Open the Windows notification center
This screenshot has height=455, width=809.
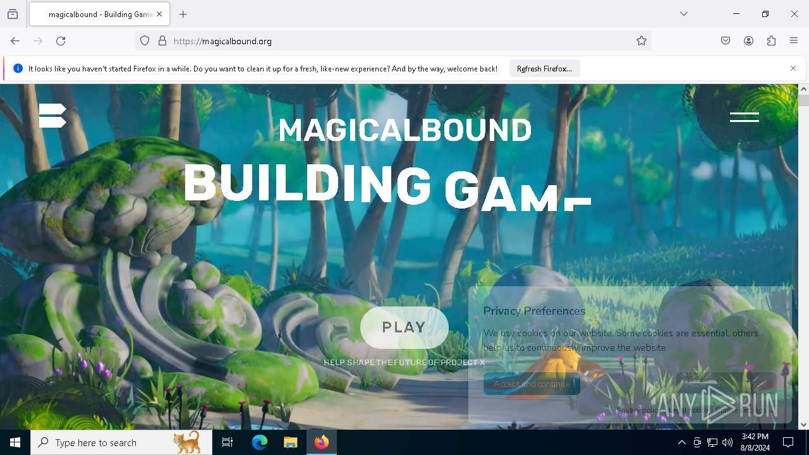(x=788, y=442)
